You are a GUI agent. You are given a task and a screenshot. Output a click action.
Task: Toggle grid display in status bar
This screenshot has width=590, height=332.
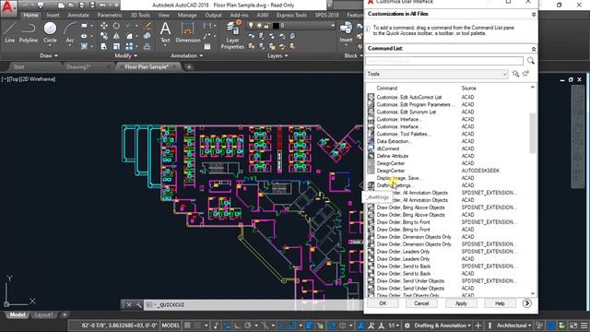(x=188, y=326)
